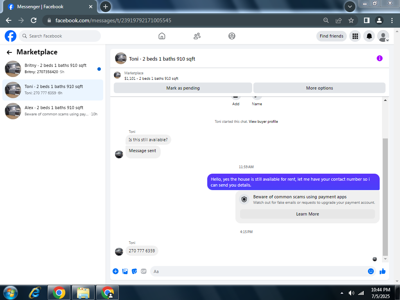Screen dimensions: 400x300
Task: Open the View buyer profile link
Action: tap(263, 122)
